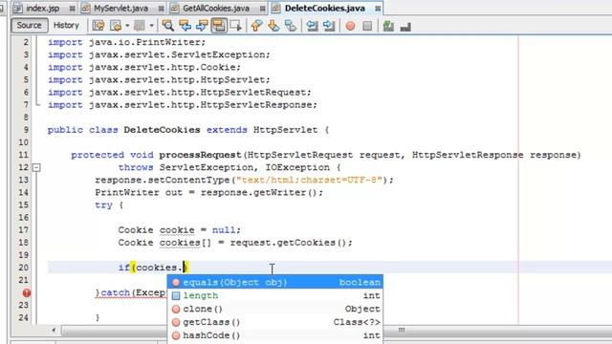Click the text/html charset string literal
The width and height of the screenshot is (612, 344).
(309, 181)
